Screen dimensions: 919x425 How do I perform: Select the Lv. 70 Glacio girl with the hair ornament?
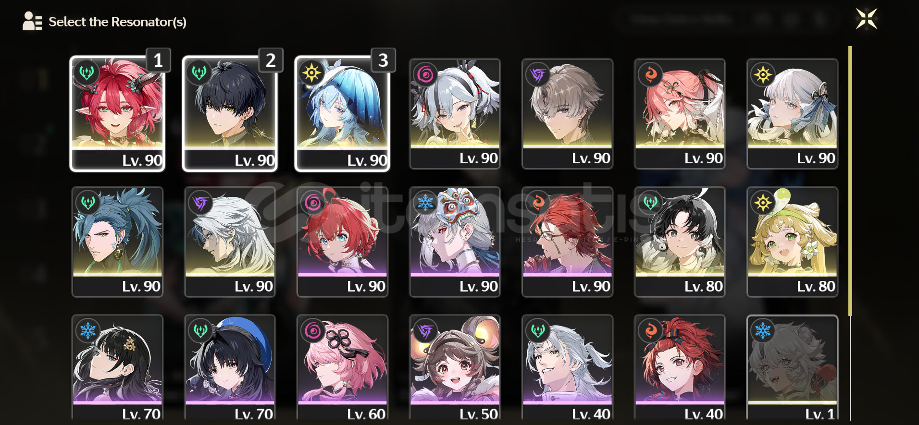[x=117, y=368]
